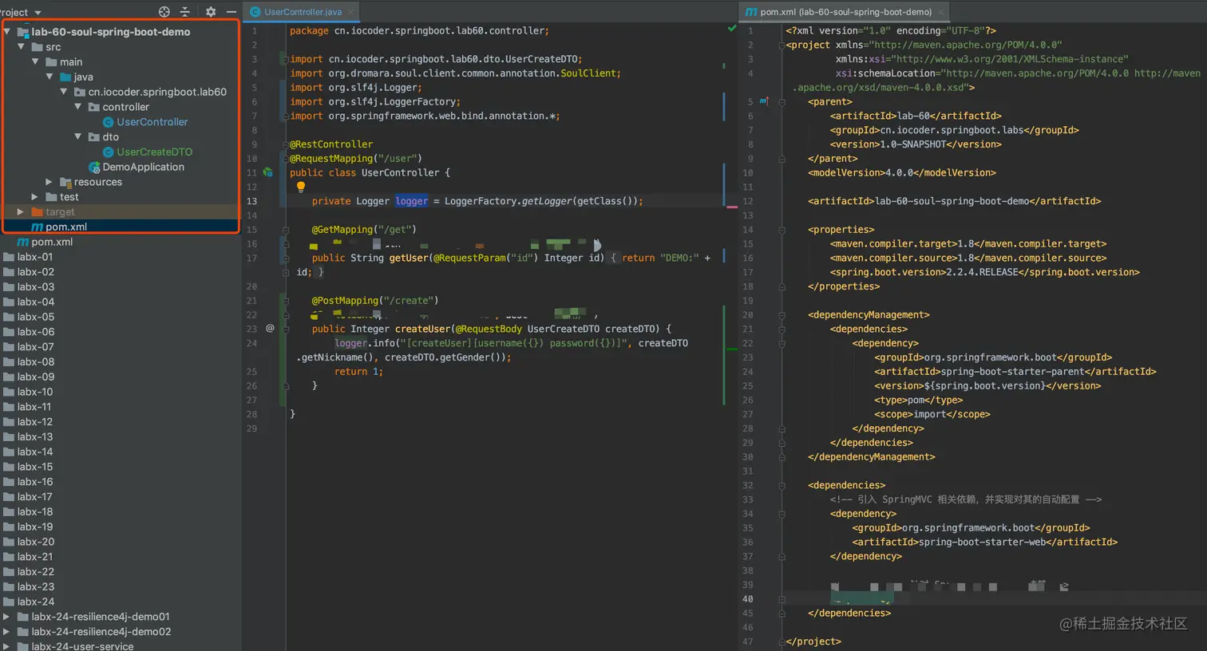This screenshot has width=1207, height=651.
Task: Click the createUser method name on line 23
Action: (x=423, y=329)
